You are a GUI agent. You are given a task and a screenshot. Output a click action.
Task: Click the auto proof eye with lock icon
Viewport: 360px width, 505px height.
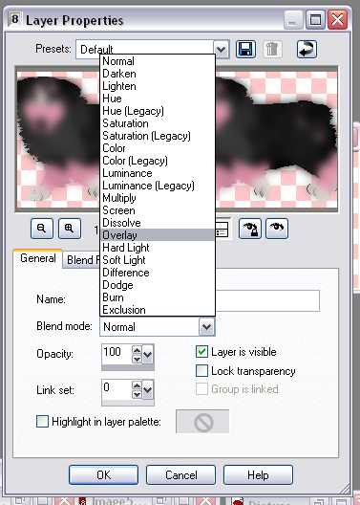(250, 229)
